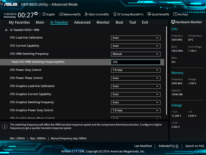
Task: Expand CPU VRM Switching Frequency dropdown
Action: [x=136, y=54]
